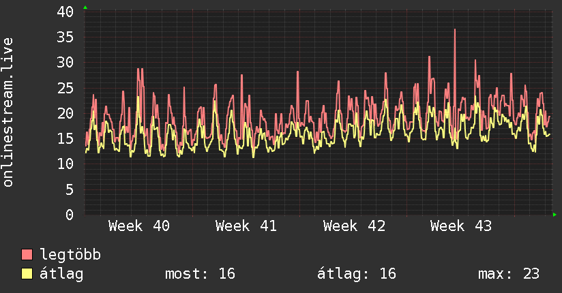This screenshot has height=293, width=562.
Task: Click the 20 y-axis tick label
Action: point(65,114)
